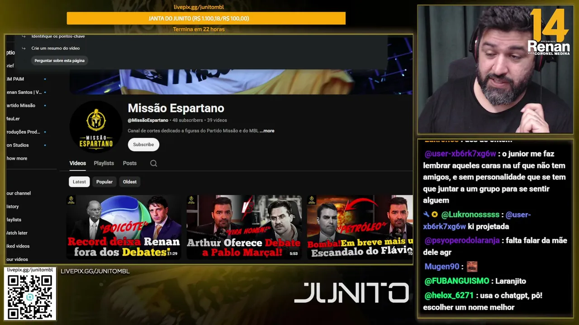579x325 pixels.
Task: Select 'Crie um resumo do vídeo' suggestion
Action: pyautogui.click(x=56, y=48)
